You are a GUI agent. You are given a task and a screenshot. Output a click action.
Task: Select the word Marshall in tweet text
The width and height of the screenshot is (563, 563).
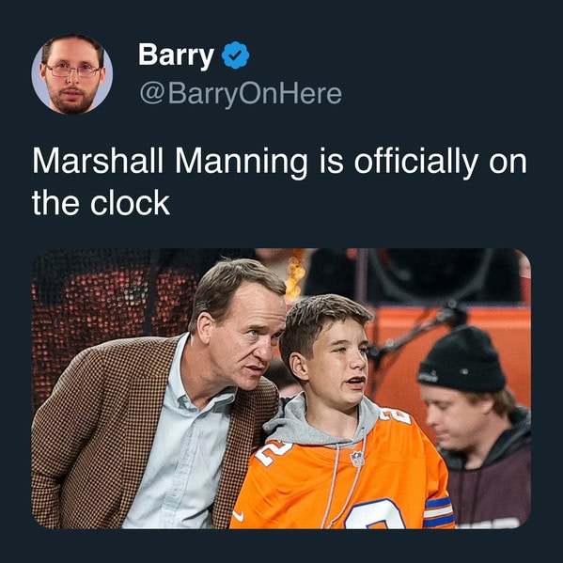pos(98,162)
